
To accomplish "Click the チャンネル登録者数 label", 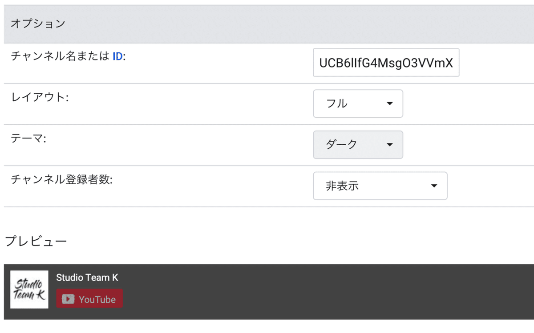I will (x=61, y=180).
